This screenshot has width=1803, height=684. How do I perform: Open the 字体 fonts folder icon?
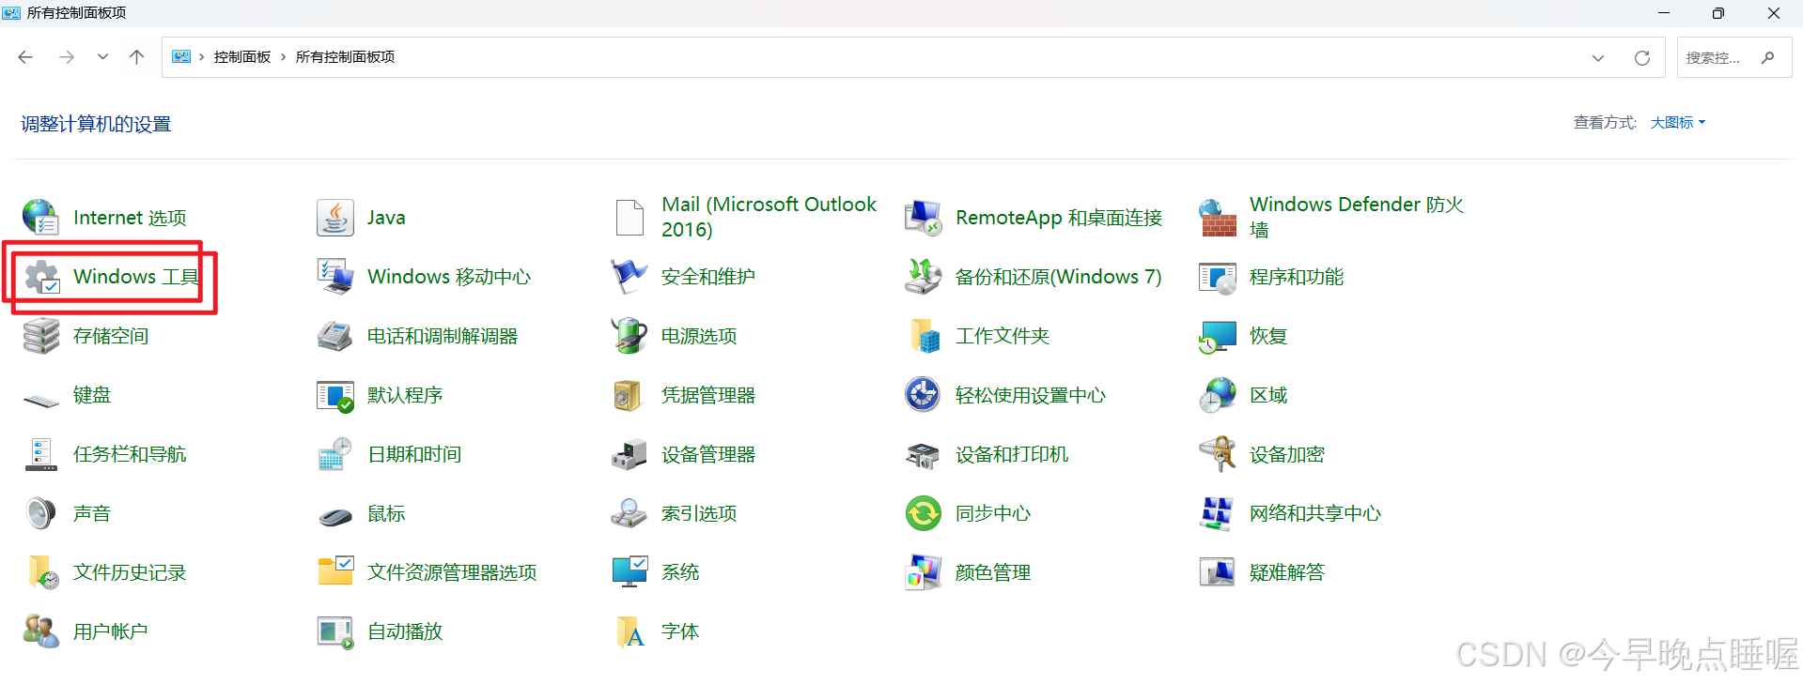tap(629, 631)
